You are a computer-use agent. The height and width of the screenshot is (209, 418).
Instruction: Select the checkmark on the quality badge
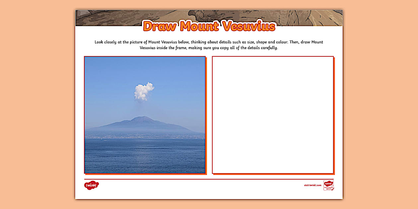click(x=333, y=189)
